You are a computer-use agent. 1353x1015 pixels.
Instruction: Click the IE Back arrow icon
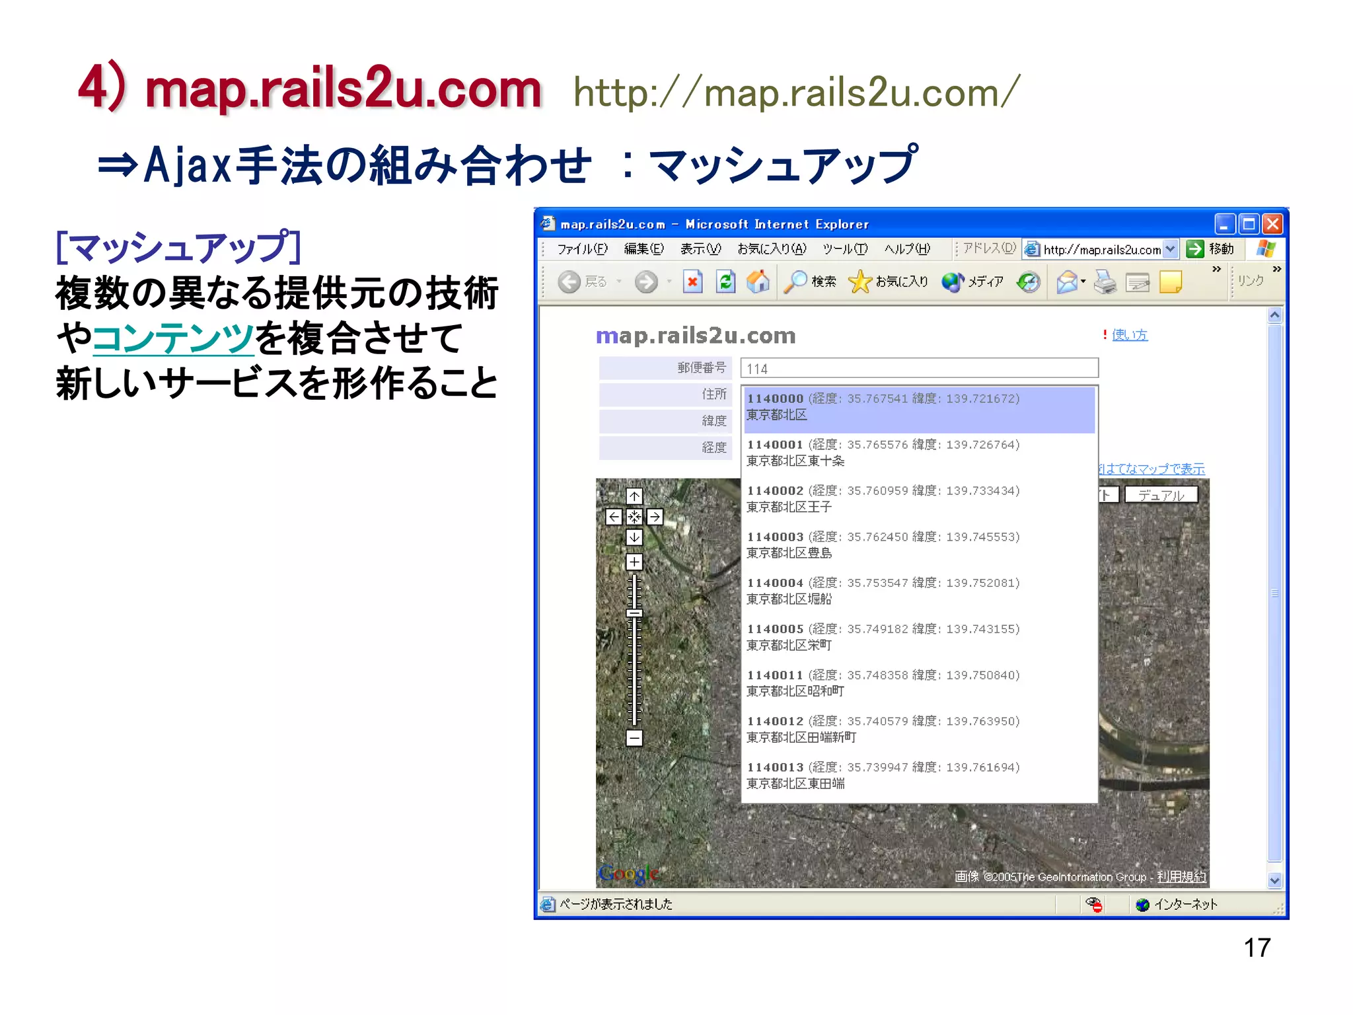coord(569,282)
